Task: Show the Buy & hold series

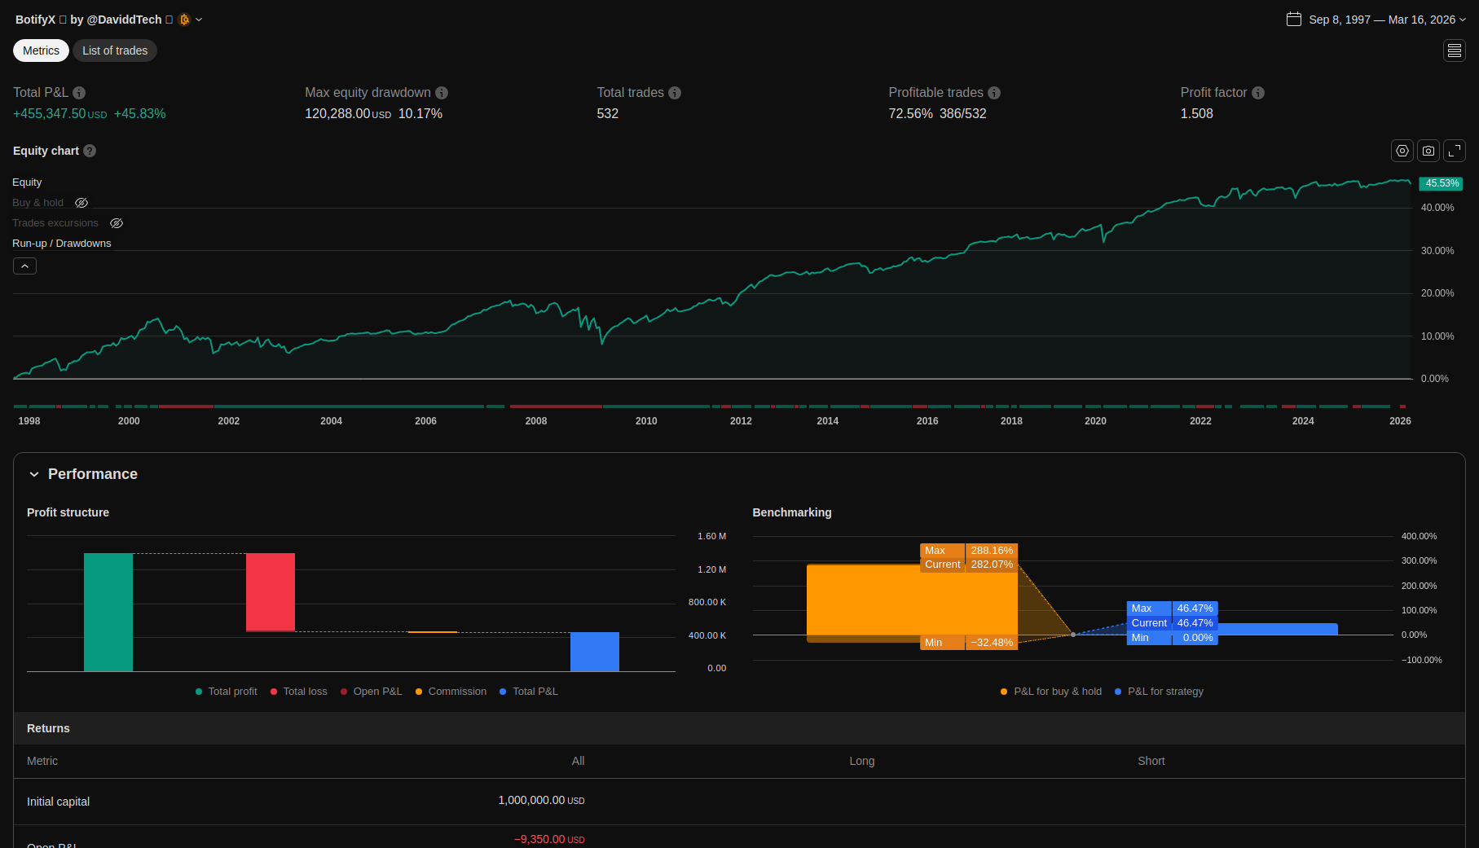Action: 81,203
